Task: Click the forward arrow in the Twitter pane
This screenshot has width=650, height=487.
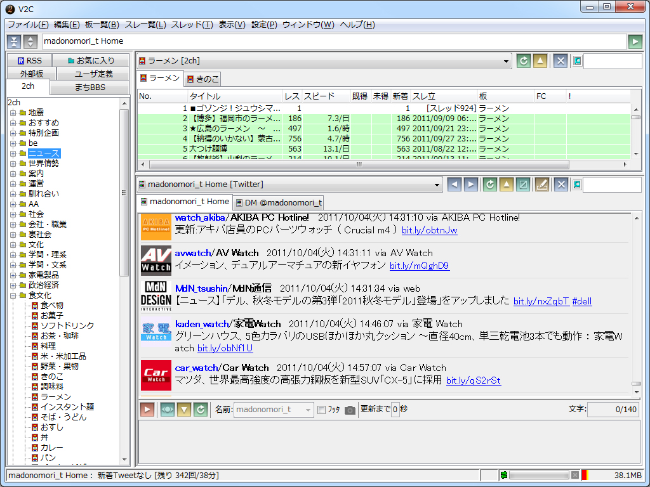Action: tap(470, 184)
